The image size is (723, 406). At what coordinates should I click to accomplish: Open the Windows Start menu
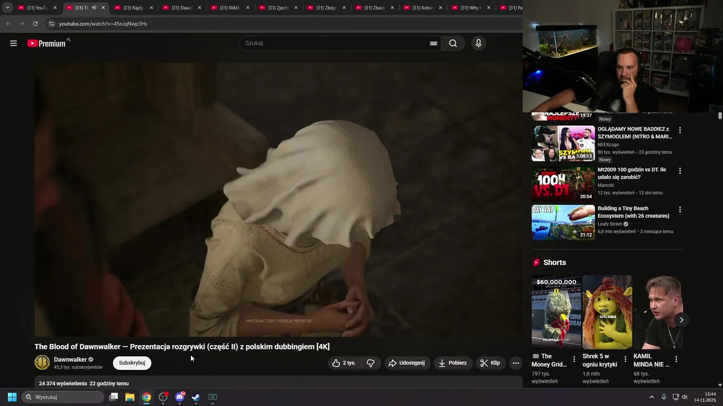click(x=12, y=397)
